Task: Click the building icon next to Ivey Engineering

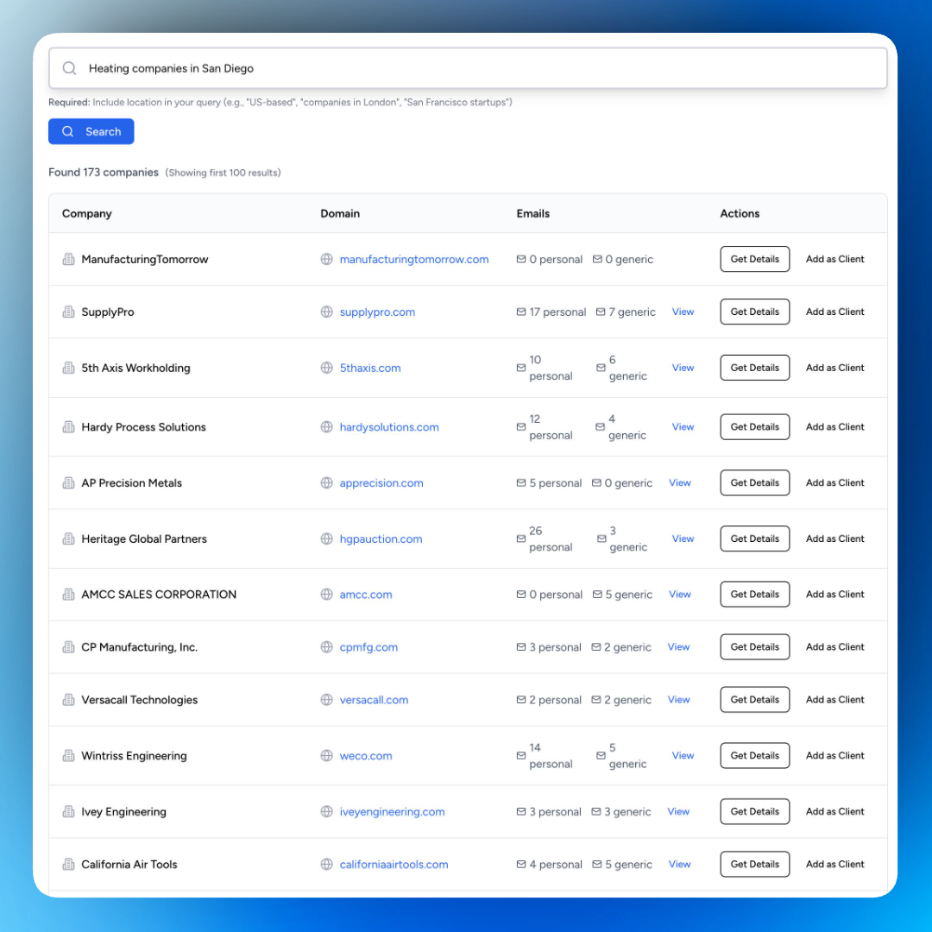Action: (x=69, y=811)
